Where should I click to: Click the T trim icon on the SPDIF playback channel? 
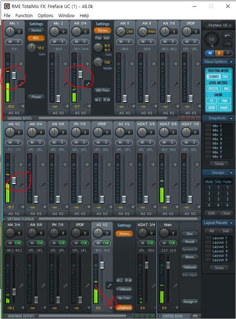(x=109, y=164)
